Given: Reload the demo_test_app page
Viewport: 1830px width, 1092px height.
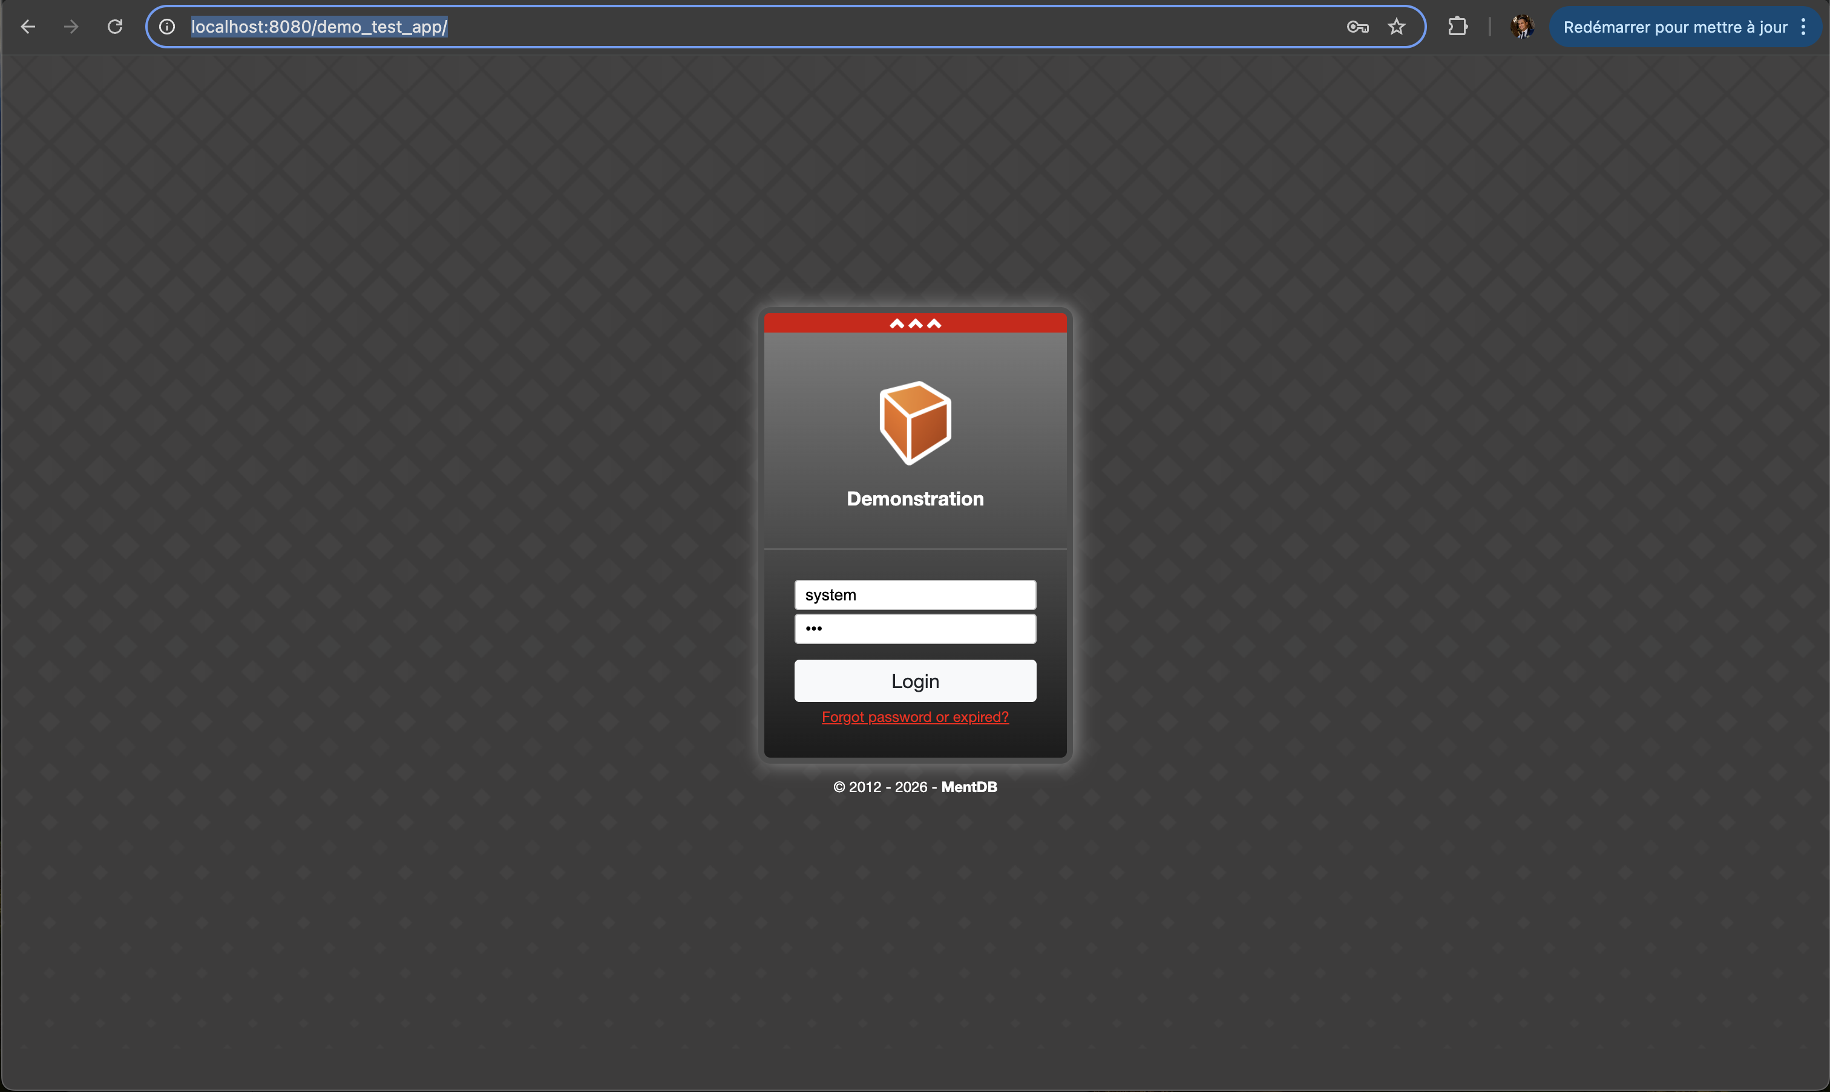Looking at the screenshot, I should [x=115, y=27].
